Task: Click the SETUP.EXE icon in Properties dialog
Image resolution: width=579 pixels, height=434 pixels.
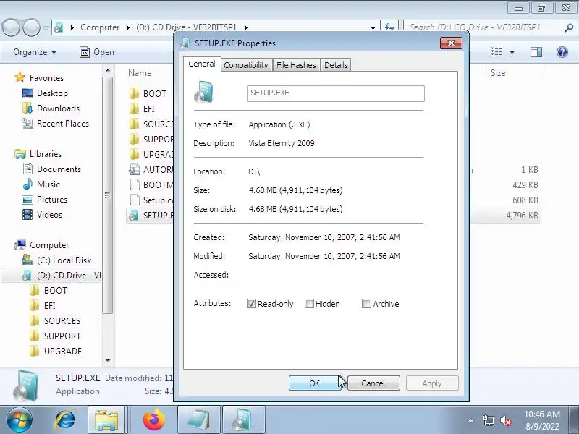Action: pos(203,92)
